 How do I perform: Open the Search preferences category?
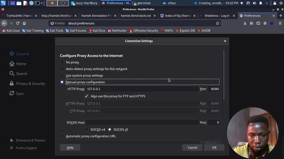coord(18,74)
